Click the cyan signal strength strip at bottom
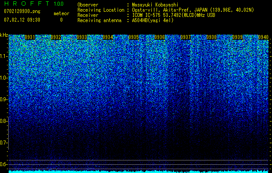The image size is (272, 173). tap(139, 171)
